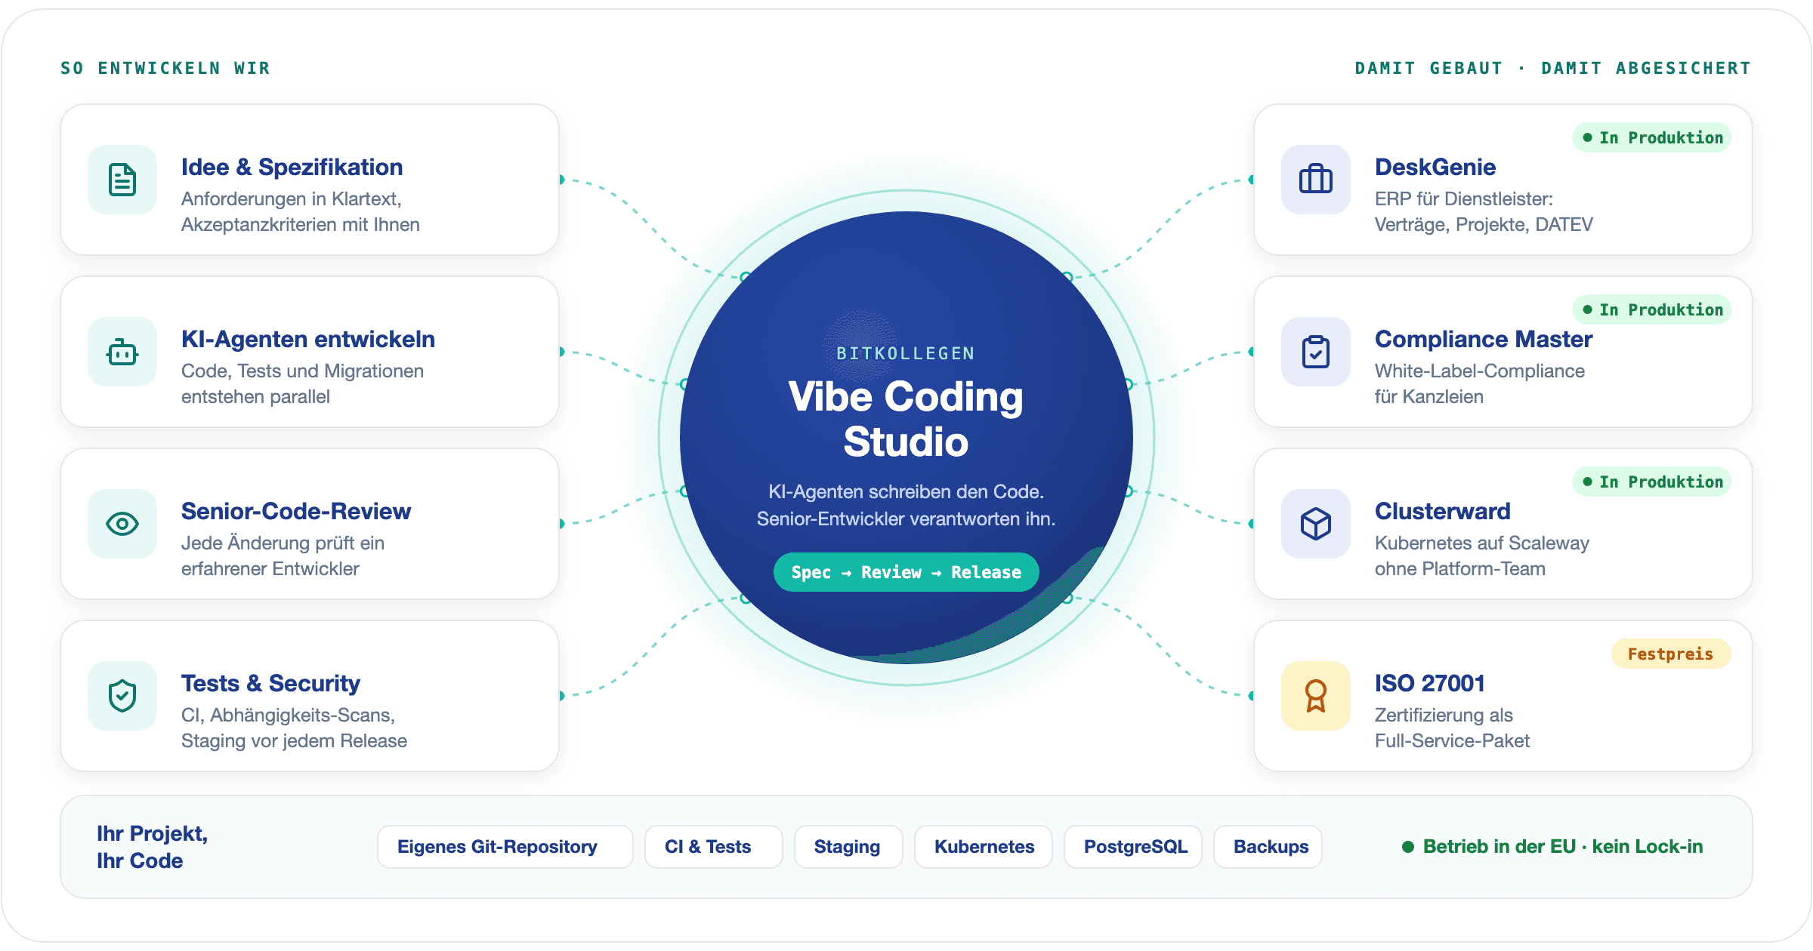Click the BITKOLLEGEN label in the circle
Image resolution: width=1813 pixels, height=951 pixels.
click(x=906, y=353)
